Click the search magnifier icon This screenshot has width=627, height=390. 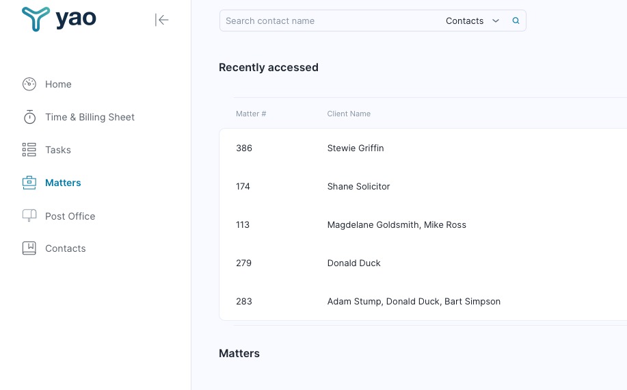[x=516, y=21]
